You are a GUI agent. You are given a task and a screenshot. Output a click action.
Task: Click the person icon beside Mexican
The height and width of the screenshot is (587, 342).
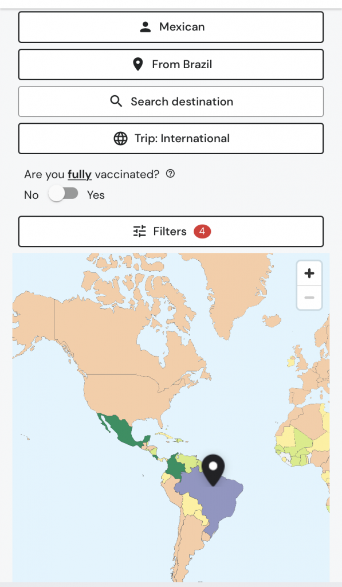(x=145, y=27)
